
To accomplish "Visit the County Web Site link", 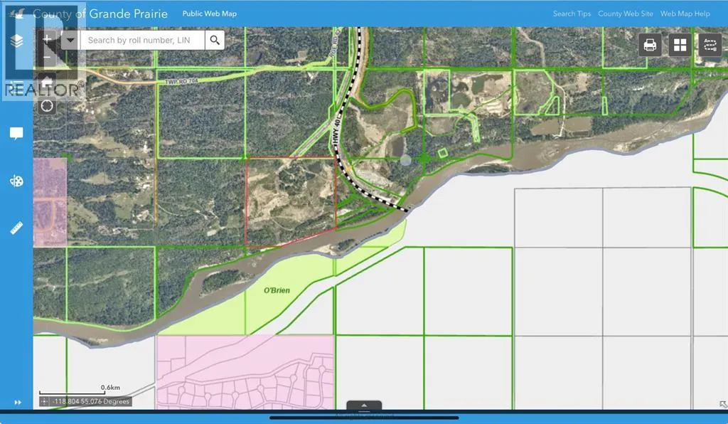I will (x=625, y=14).
